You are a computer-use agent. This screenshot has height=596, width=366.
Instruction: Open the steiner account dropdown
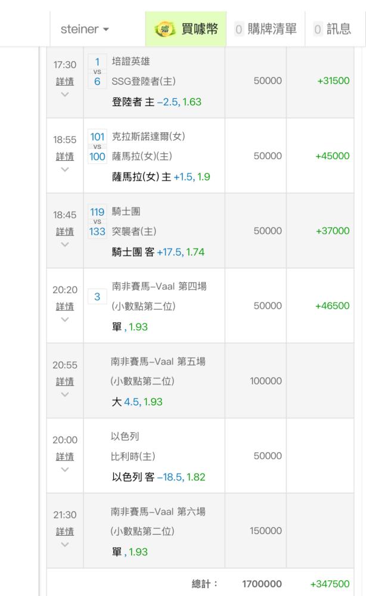(85, 29)
